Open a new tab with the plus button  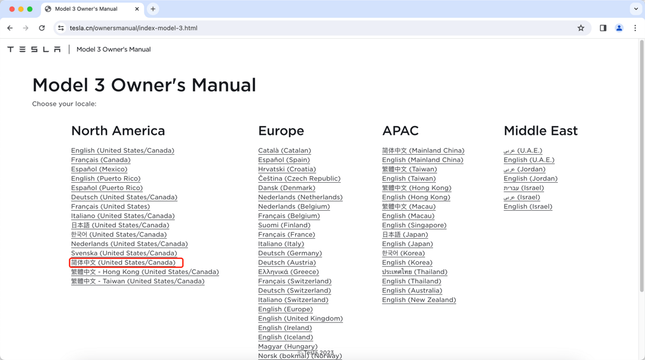(153, 8)
